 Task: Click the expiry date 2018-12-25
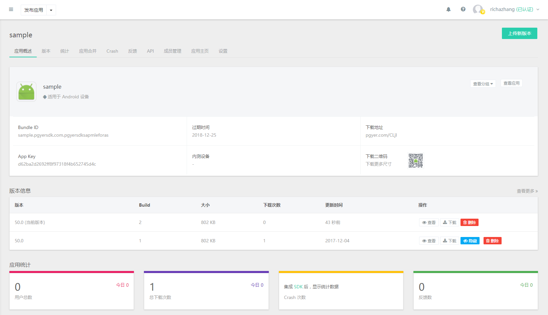click(204, 135)
